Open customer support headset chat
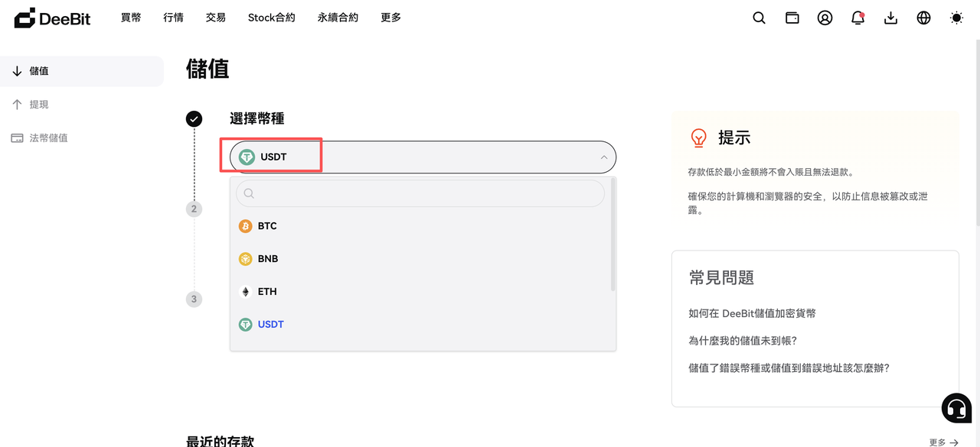 click(956, 408)
